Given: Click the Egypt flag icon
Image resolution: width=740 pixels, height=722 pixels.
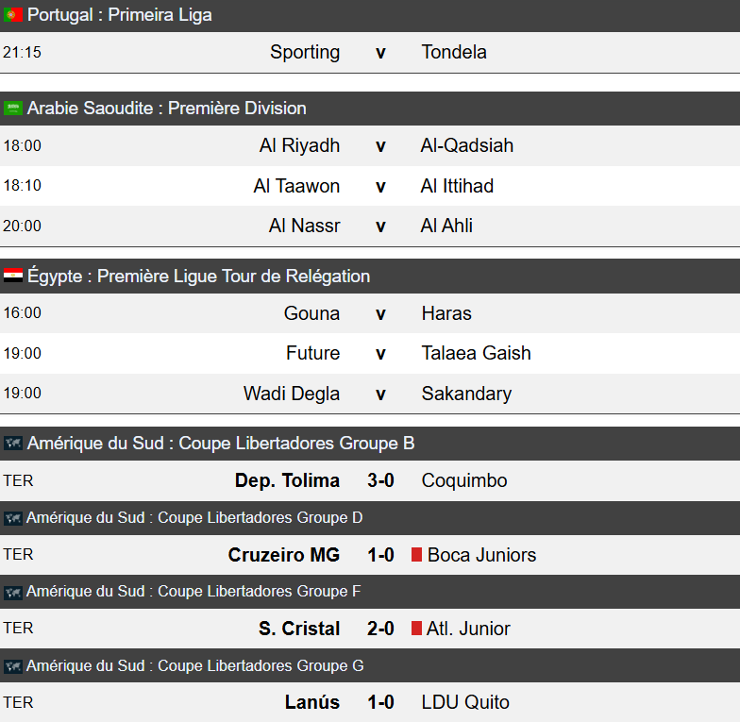Looking at the screenshot, I should coord(13,277).
